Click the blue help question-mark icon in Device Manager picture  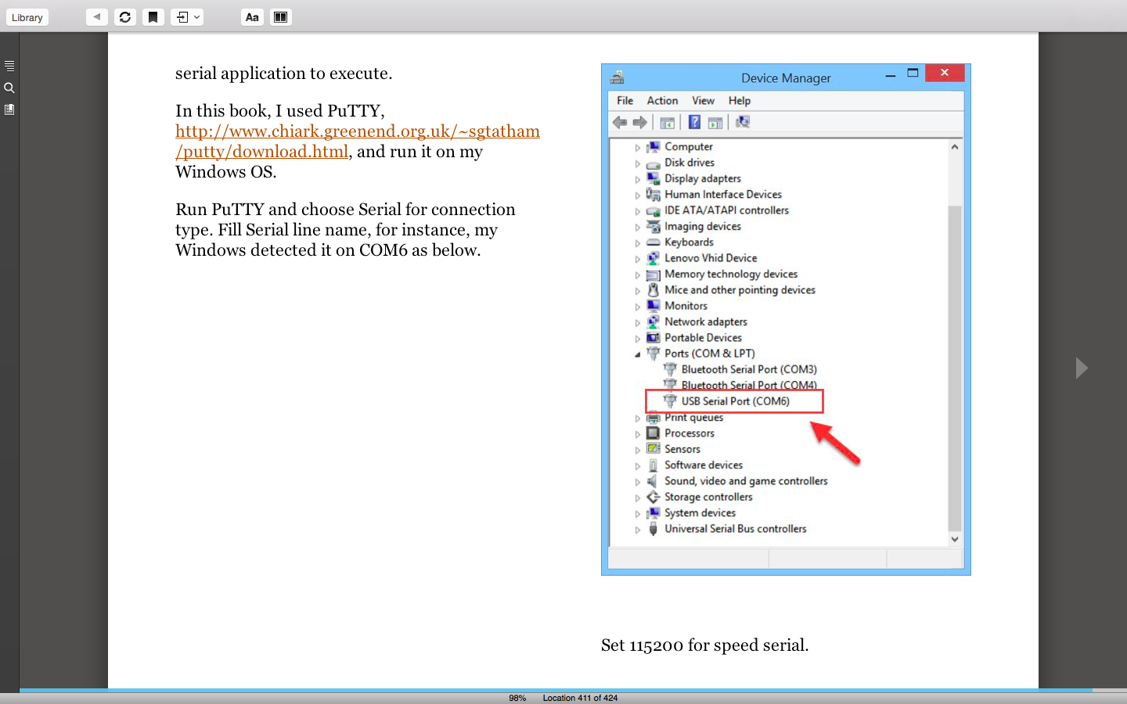pyautogui.click(x=694, y=122)
